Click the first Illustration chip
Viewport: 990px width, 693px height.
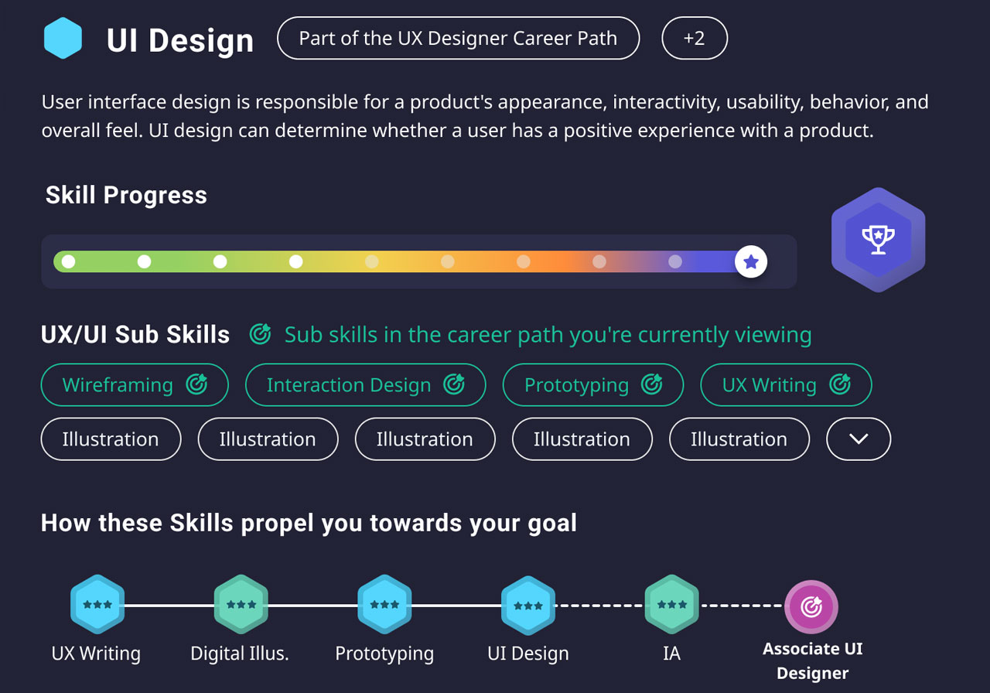[x=111, y=439]
